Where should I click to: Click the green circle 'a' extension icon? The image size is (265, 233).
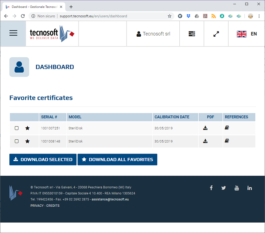pyautogui.click(x=222, y=16)
